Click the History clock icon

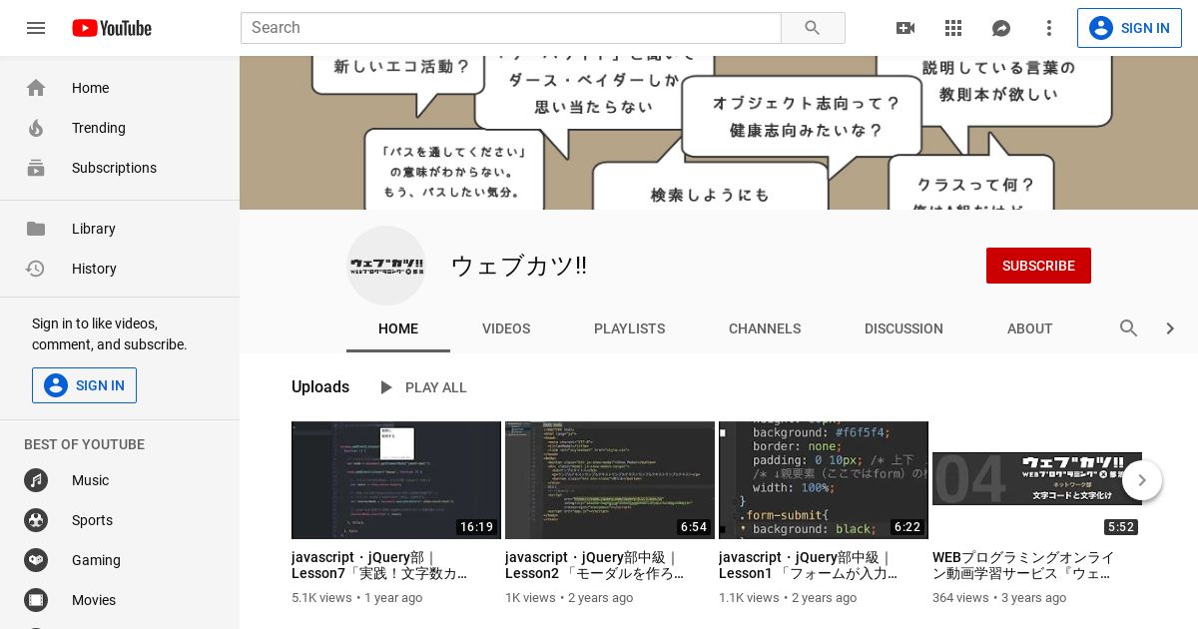pos(36,269)
